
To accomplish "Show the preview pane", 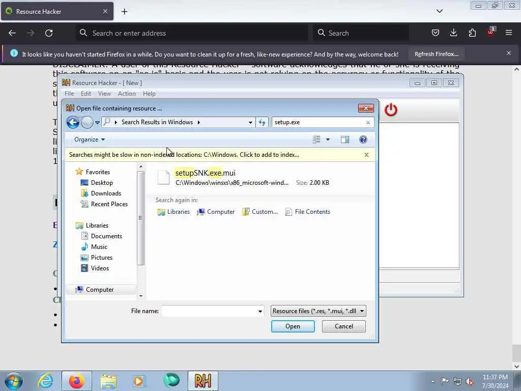I will pos(345,139).
